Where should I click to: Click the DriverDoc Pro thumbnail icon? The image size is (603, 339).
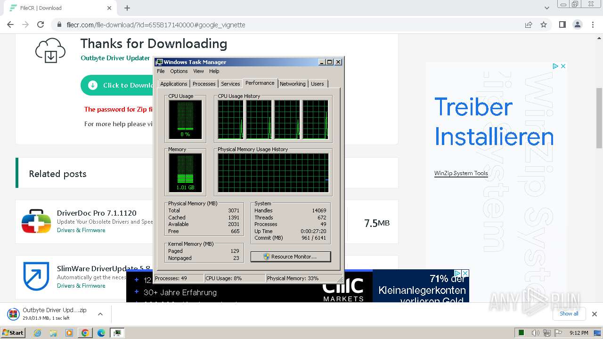pyautogui.click(x=36, y=221)
